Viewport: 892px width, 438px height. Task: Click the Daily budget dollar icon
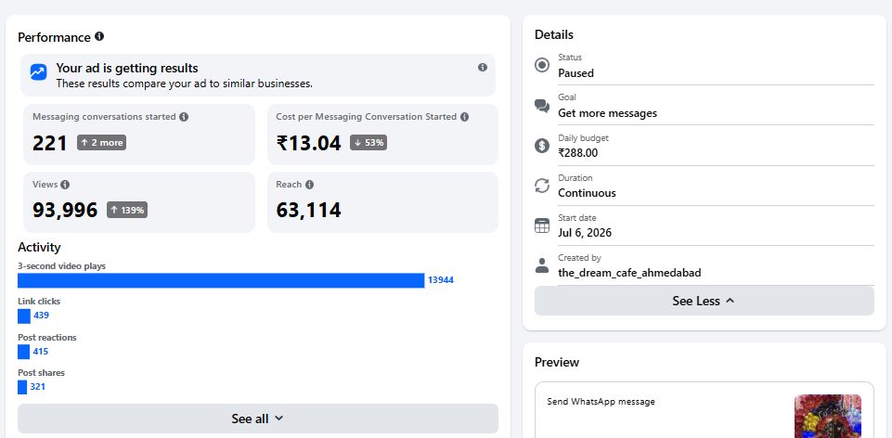click(x=542, y=146)
